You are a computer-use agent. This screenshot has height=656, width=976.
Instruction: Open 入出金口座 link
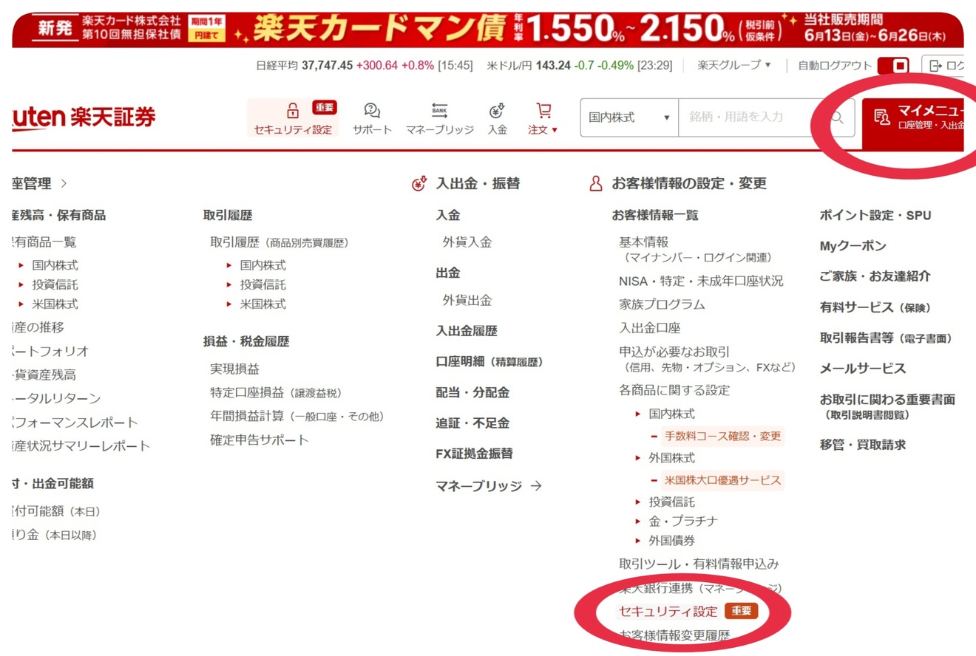[649, 328]
